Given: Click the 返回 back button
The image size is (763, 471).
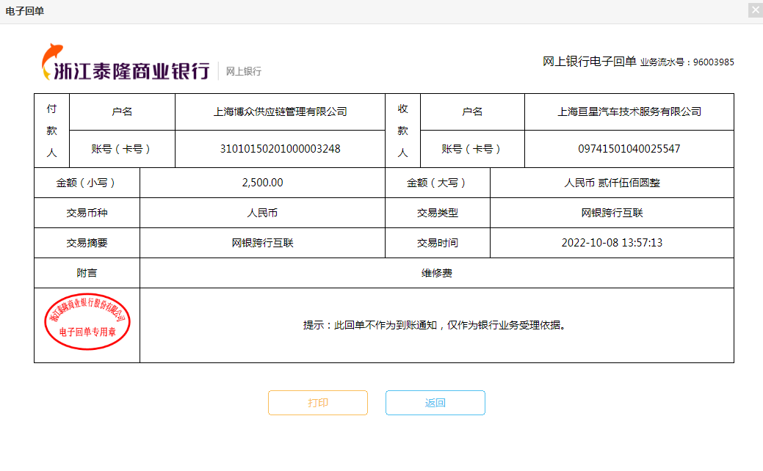Looking at the screenshot, I should 435,403.
